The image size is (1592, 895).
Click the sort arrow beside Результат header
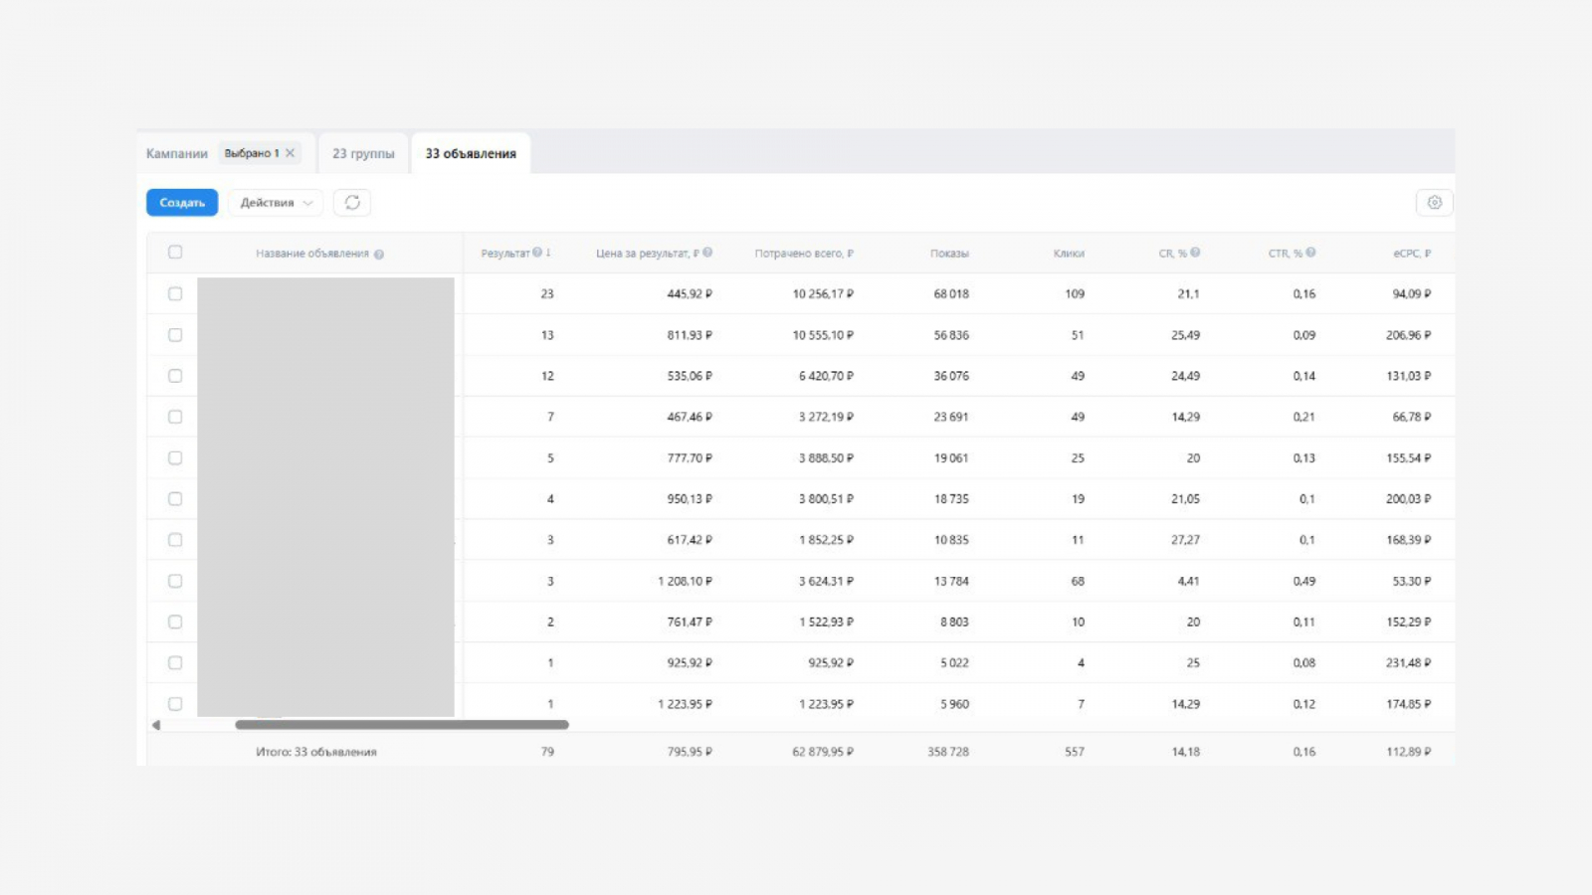[548, 253]
